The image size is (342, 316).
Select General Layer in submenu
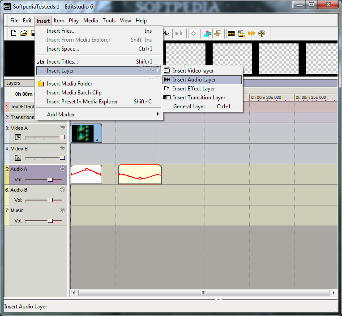coord(202,107)
